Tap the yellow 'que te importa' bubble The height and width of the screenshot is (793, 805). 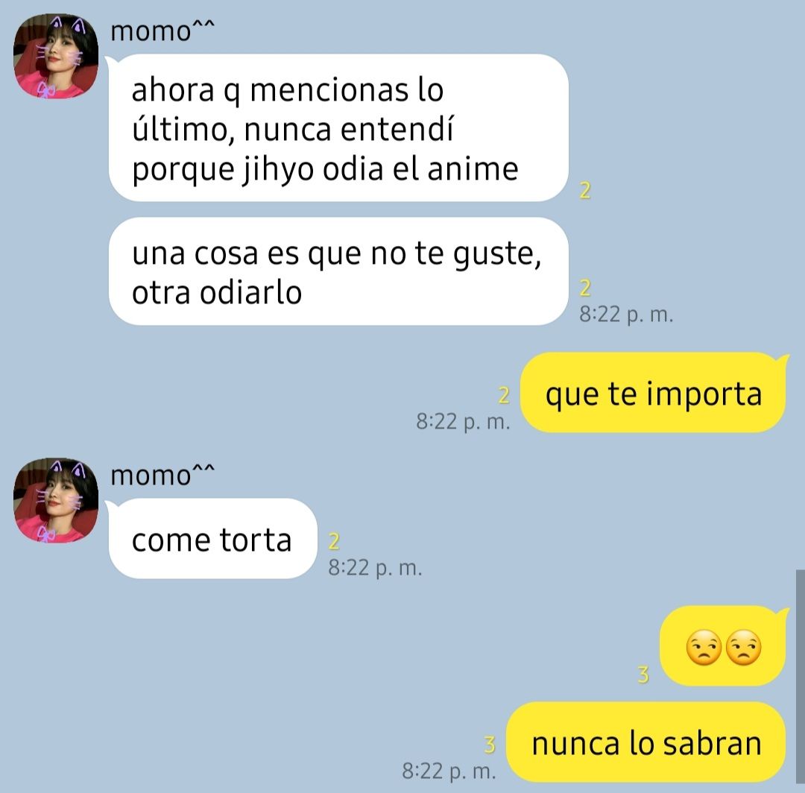[x=653, y=393]
